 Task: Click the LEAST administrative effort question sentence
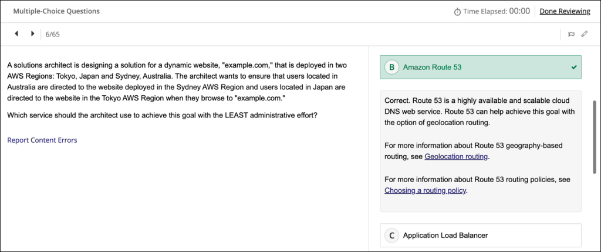click(163, 115)
